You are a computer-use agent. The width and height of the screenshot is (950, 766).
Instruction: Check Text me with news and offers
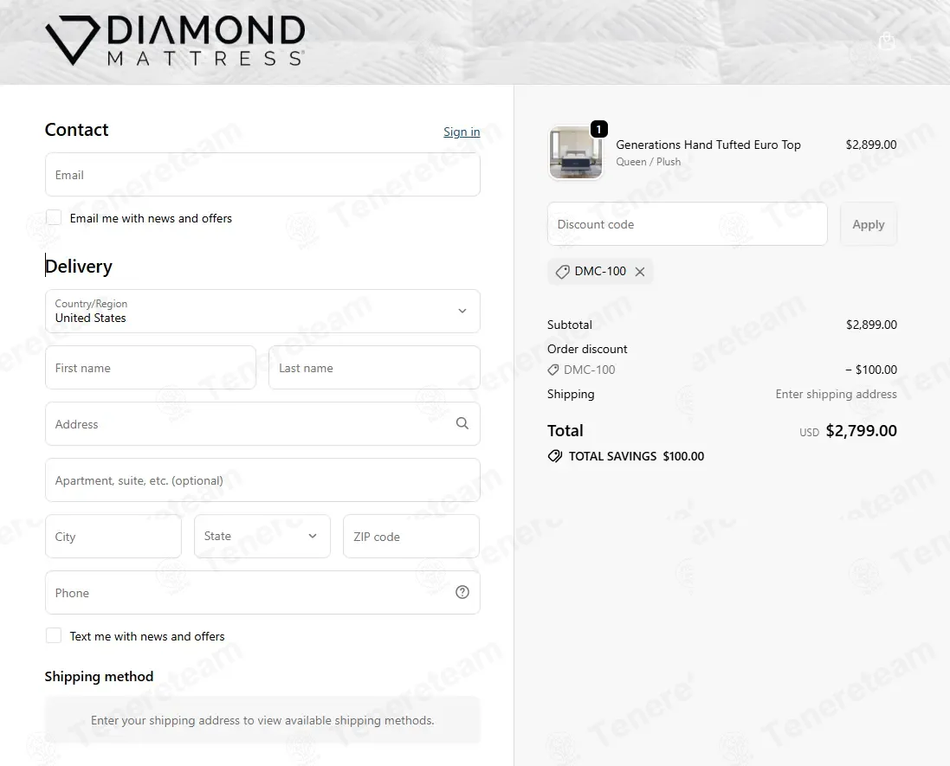[54, 635]
